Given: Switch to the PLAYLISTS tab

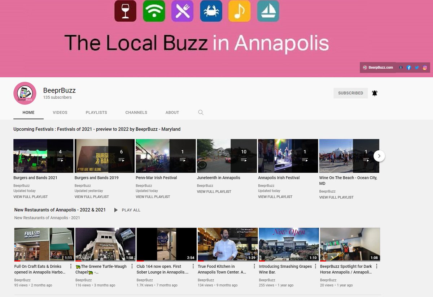Looking at the screenshot, I should (96, 112).
